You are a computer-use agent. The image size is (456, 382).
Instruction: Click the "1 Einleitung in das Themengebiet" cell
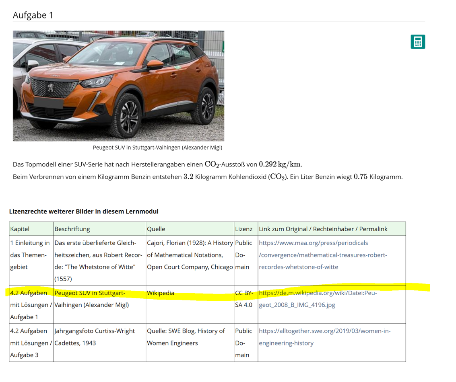tap(30, 255)
